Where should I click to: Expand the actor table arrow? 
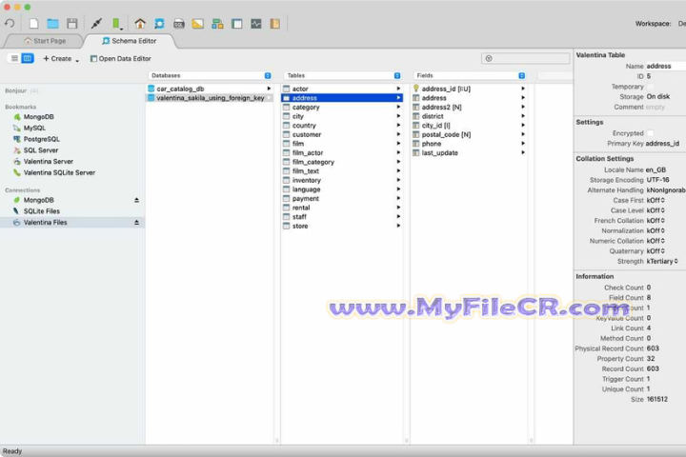tap(398, 89)
